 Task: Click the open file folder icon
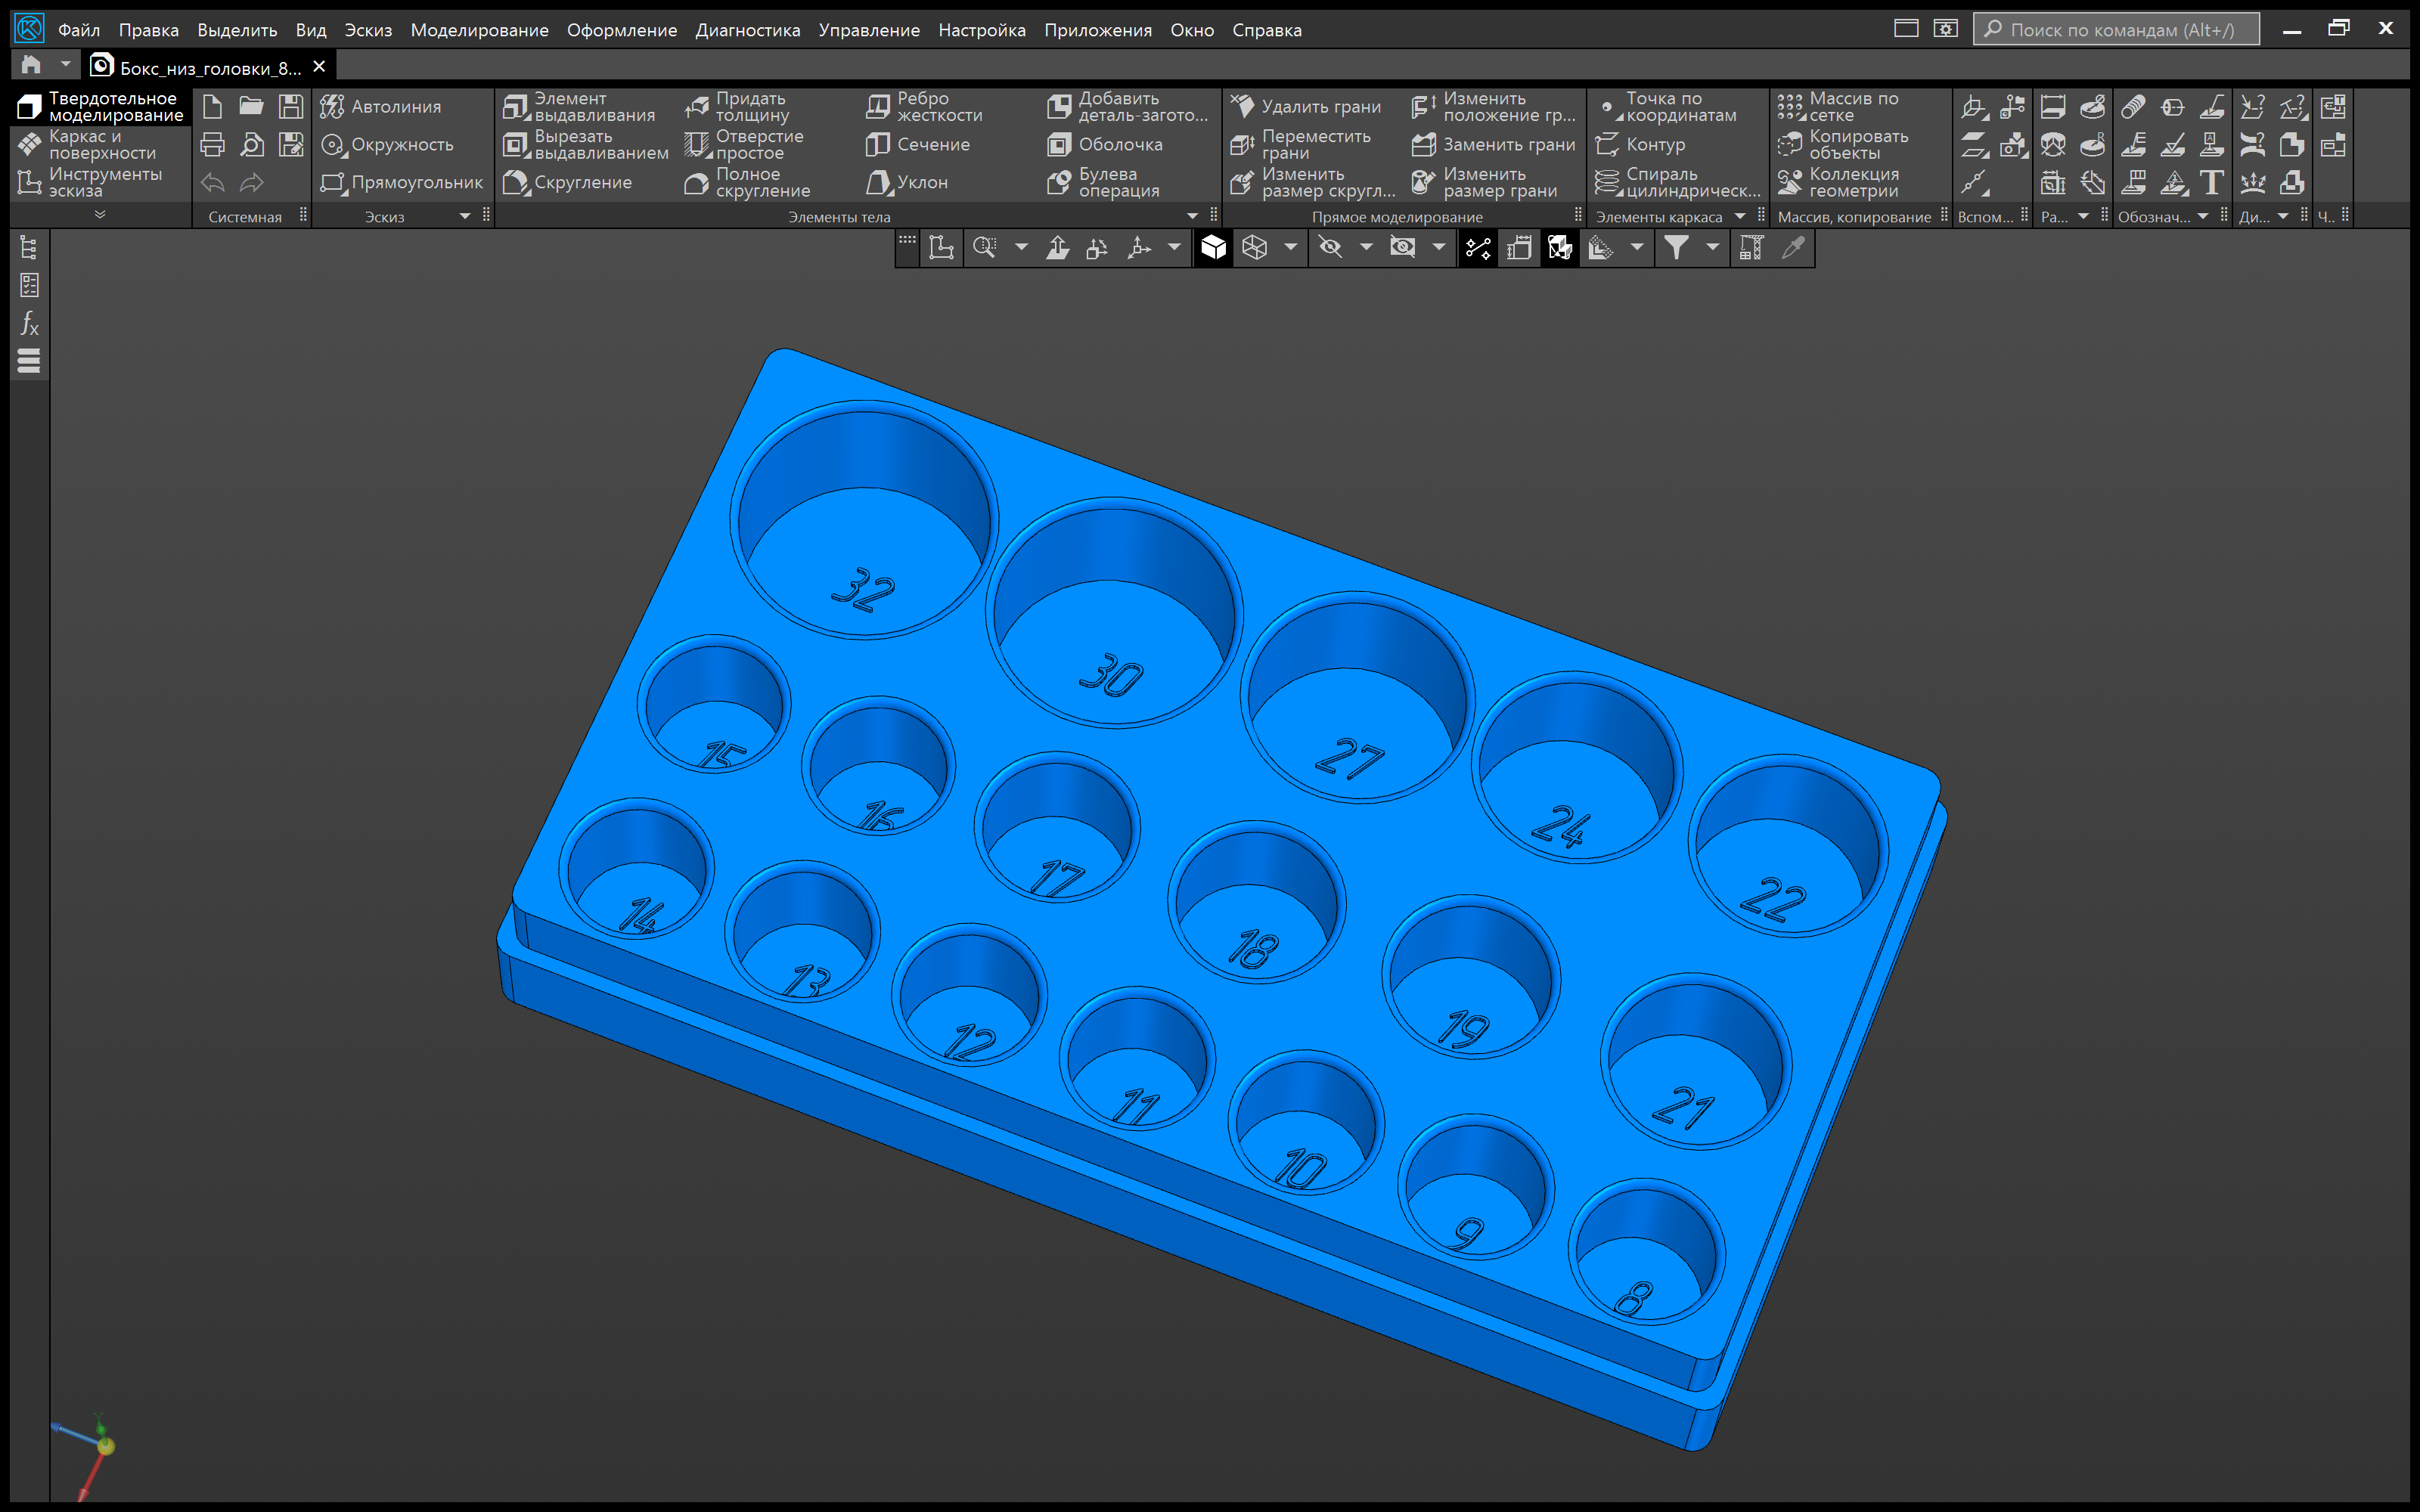pyautogui.click(x=251, y=106)
